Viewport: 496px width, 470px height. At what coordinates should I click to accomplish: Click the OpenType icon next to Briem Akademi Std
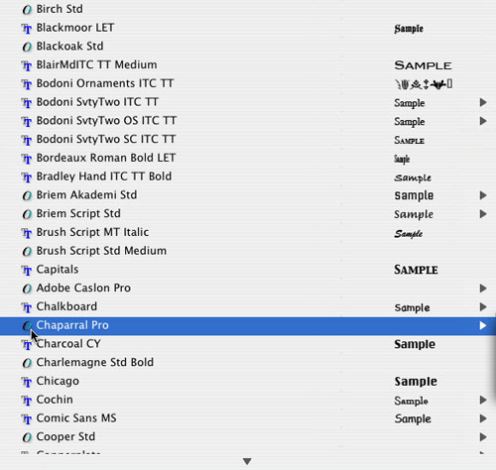tap(27, 195)
